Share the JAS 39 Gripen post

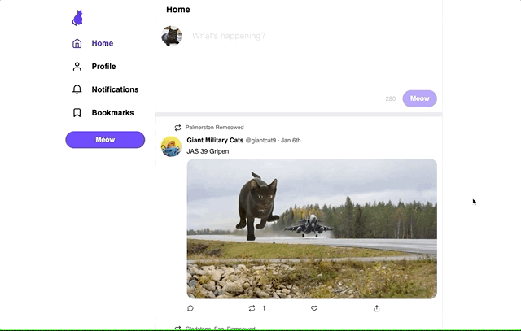[376, 308]
